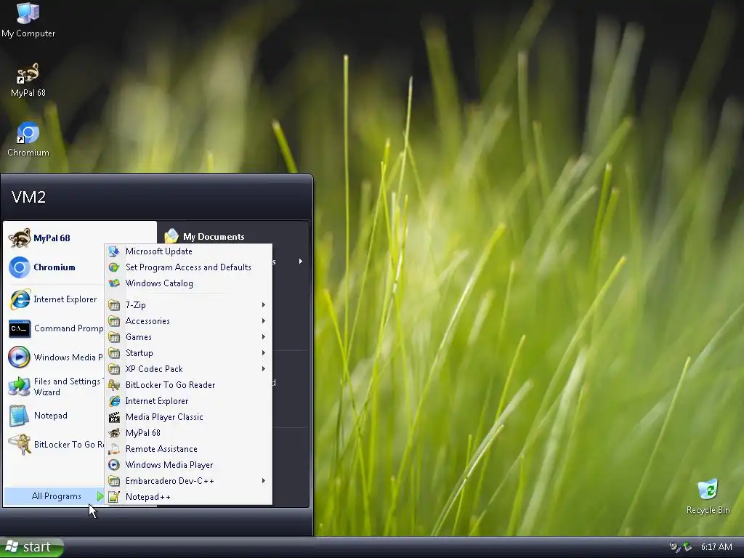This screenshot has width=744, height=558.
Task: Click the Start button
Action: [31, 548]
